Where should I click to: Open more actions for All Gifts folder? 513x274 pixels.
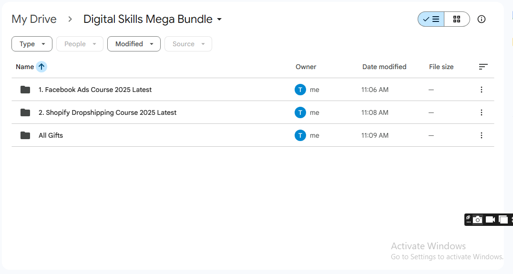(x=481, y=135)
